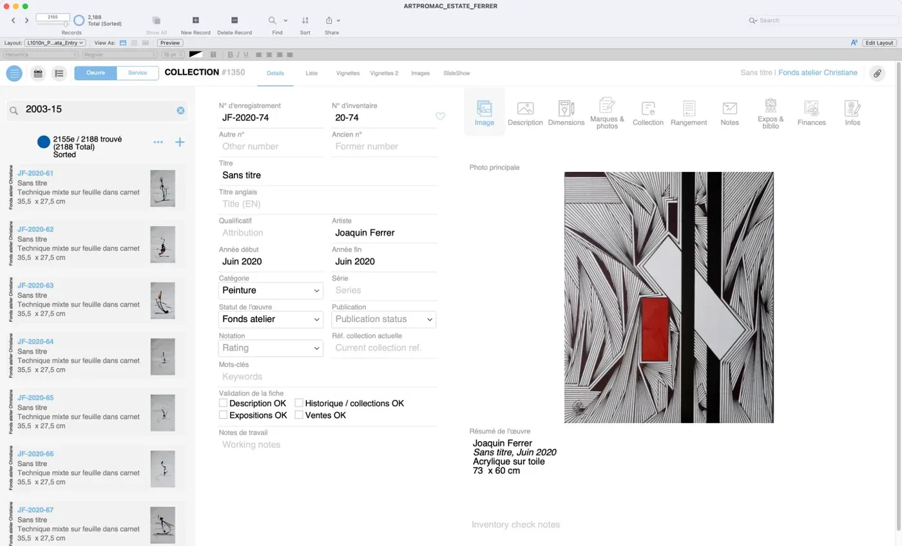This screenshot has width=902, height=546.
Task: Open the Fonds atelier Christiane link
Action: [818, 73]
